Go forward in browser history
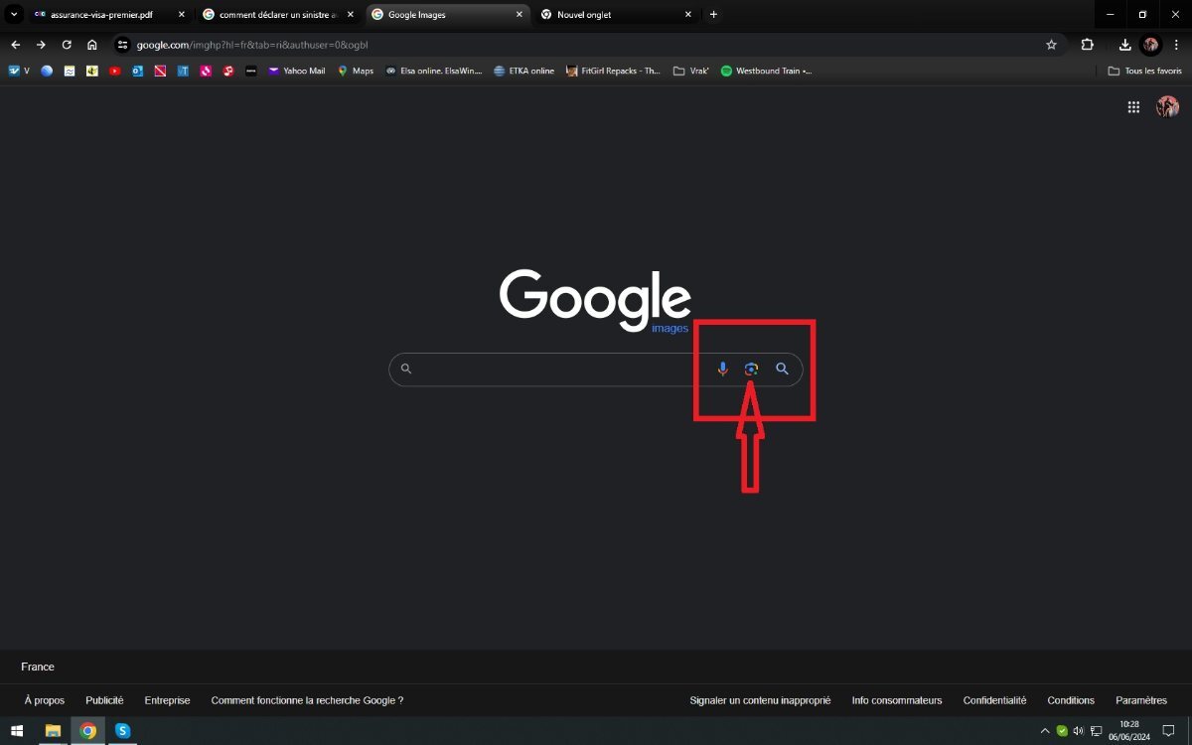Viewport: 1192px width, 745px height. (41, 45)
